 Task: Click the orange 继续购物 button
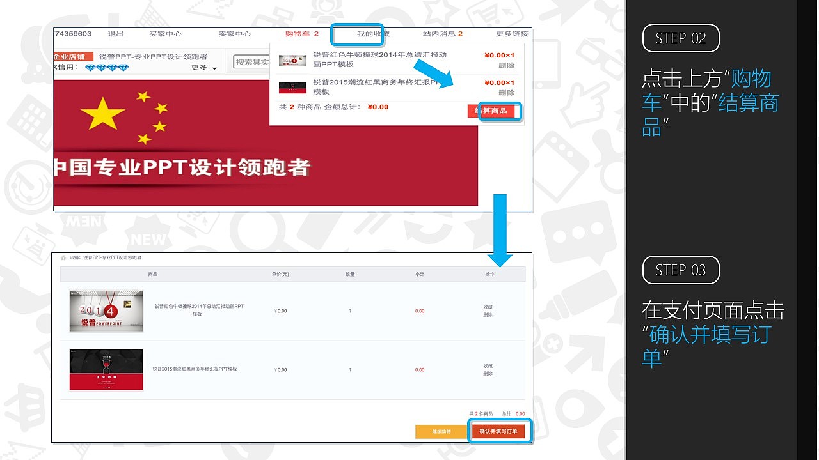coord(441,431)
